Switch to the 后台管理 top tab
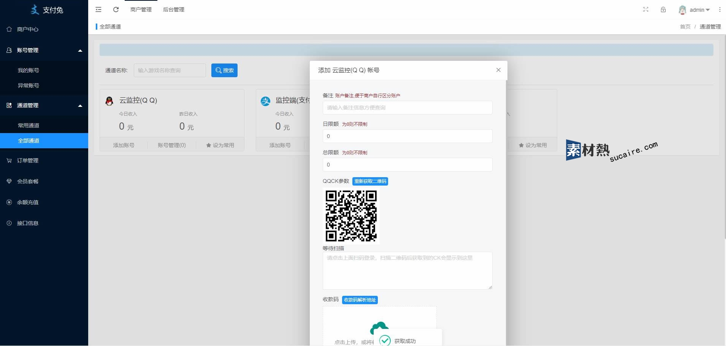 coord(173,10)
